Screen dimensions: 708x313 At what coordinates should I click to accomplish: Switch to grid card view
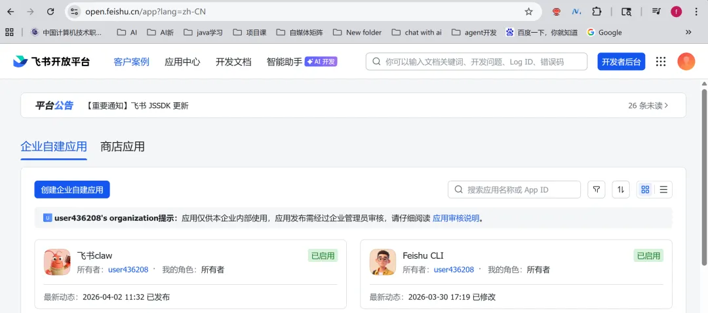pos(645,189)
